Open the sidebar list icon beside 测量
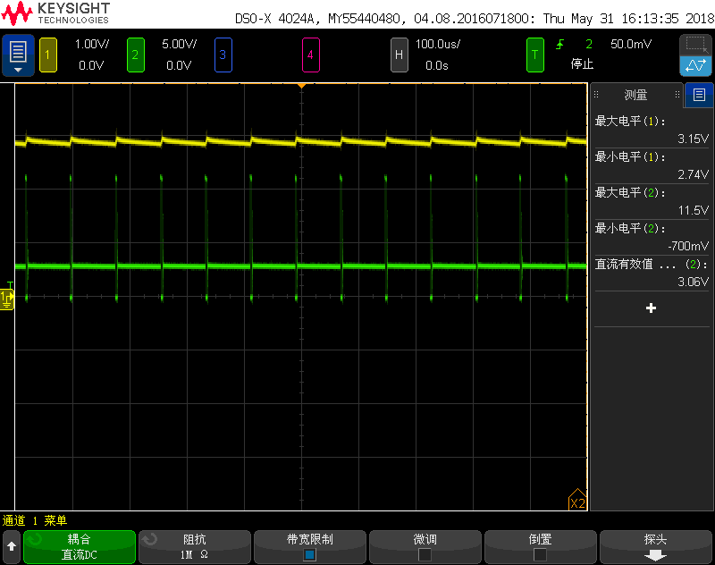This screenshot has height=565, width=715. tap(699, 95)
